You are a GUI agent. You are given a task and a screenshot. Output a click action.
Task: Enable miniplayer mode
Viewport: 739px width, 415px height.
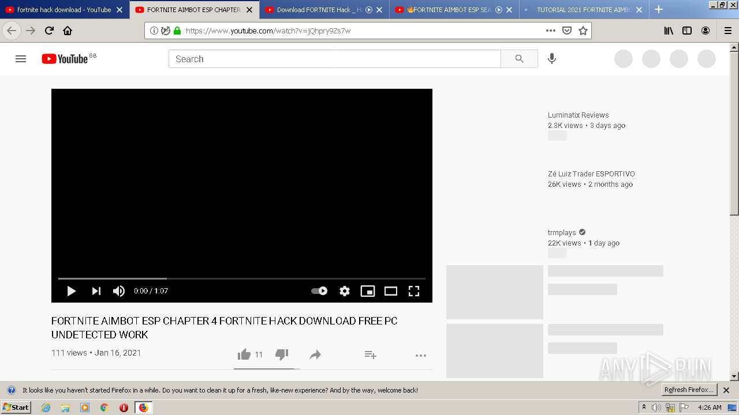point(368,291)
